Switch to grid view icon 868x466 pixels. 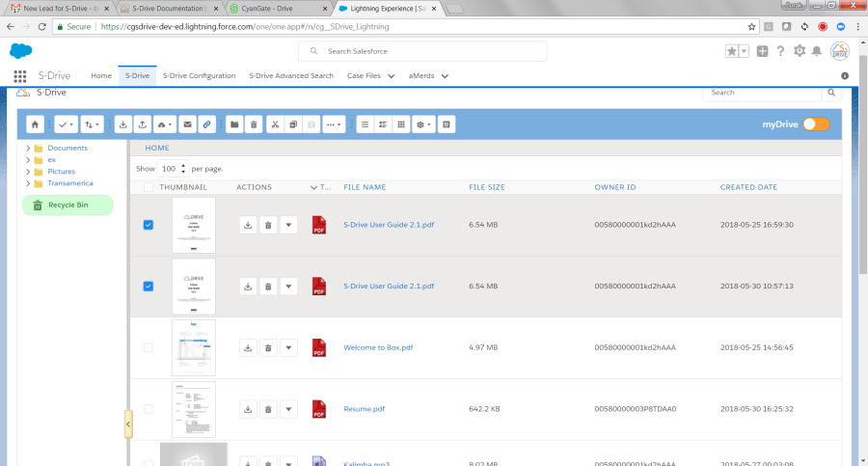click(x=401, y=124)
